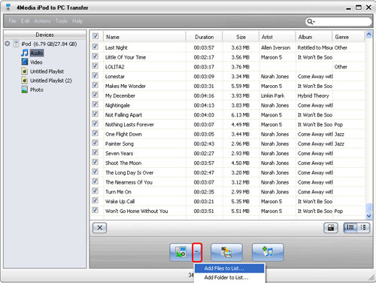Sort by the Artist column header
The width and height of the screenshot is (376, 283).
tap(277, 37)
